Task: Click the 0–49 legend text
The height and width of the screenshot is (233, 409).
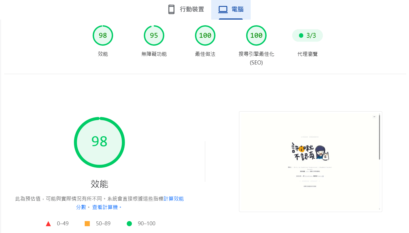Action: 63,224
